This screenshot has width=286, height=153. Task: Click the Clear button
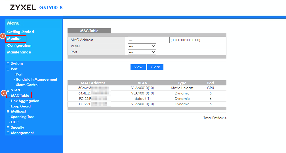coord(155,67)
